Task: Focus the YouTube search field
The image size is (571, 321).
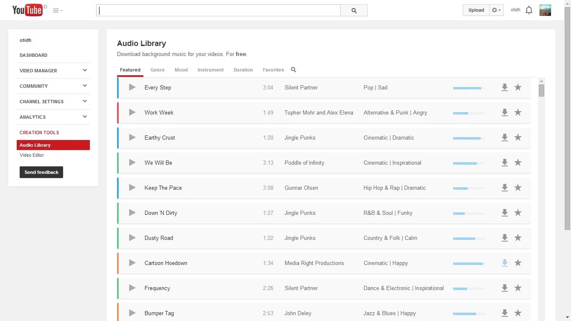Action: coord(218,10)
